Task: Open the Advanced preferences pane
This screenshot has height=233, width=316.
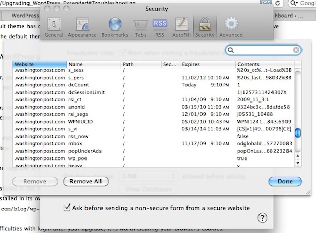Action: pyautogui.click(x=231, y=27)
